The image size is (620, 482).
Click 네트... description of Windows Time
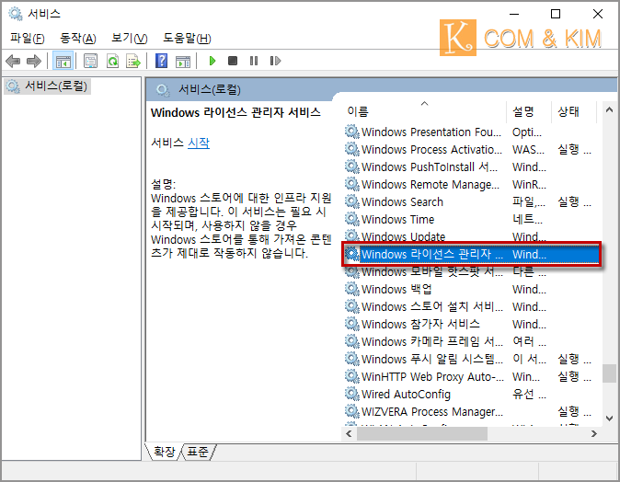(x=527, y=219)
